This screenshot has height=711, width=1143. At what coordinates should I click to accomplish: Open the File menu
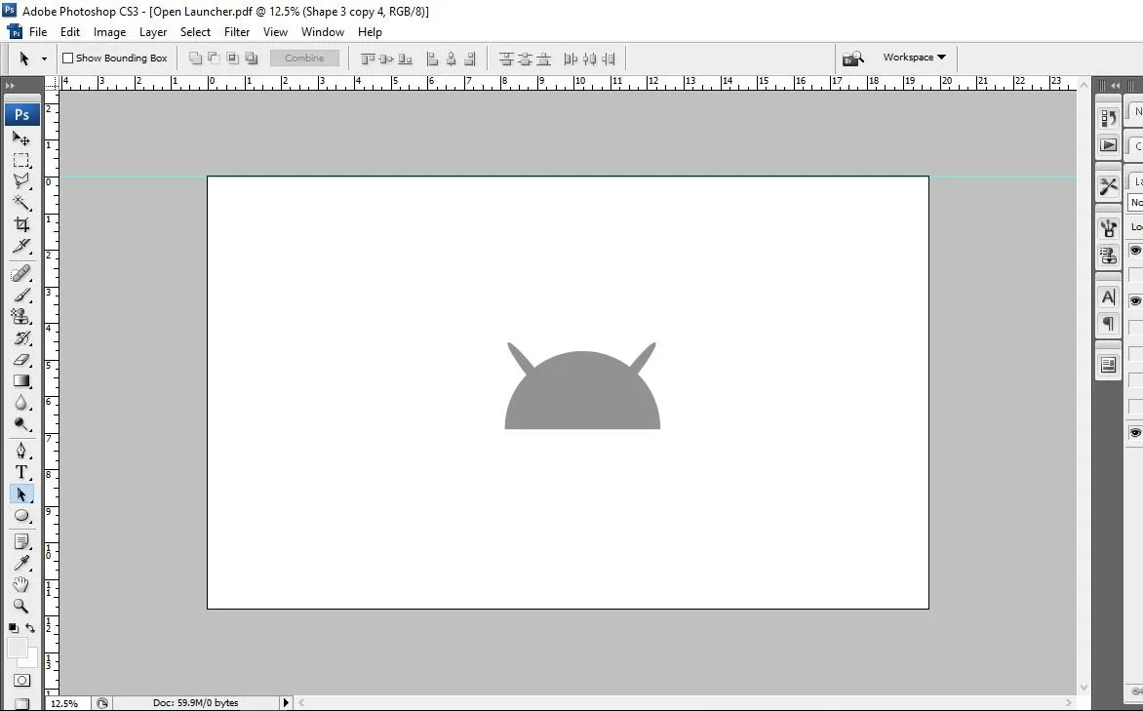38,32
